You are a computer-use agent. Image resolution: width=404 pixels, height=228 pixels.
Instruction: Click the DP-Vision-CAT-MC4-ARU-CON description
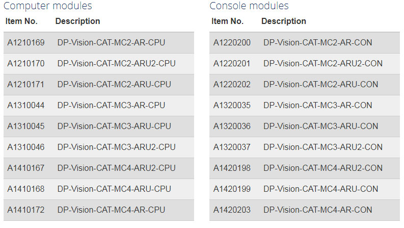click(x=320, y=189)
